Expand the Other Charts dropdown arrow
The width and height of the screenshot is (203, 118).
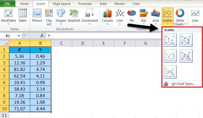(x=185, y=24)
